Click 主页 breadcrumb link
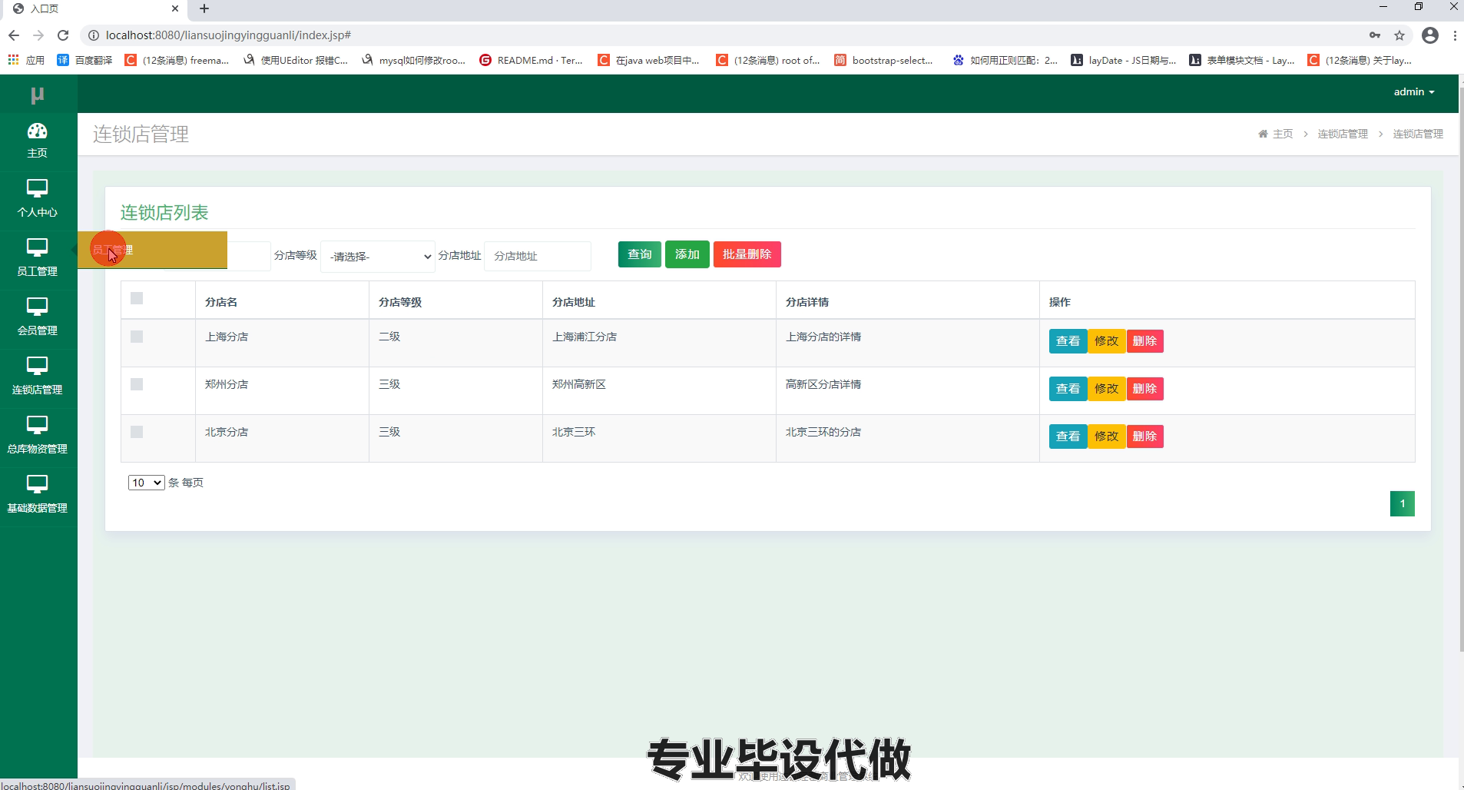 1283,134
